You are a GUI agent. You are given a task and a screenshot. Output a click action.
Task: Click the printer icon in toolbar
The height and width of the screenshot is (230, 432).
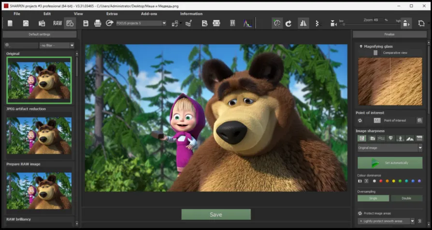click(98, 23)
